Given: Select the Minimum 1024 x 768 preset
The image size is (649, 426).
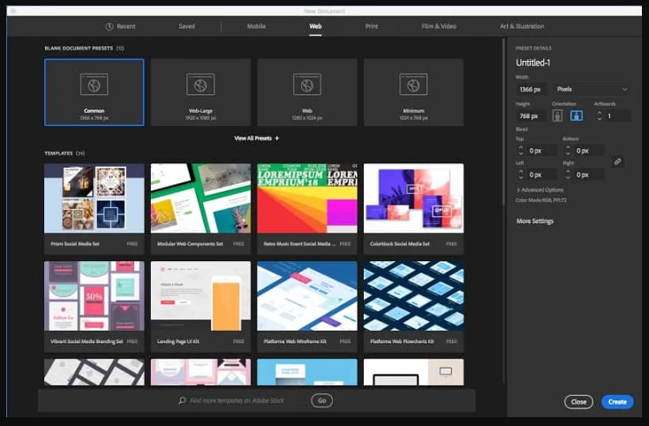Looking at the screenshot, I should point(413,93).
